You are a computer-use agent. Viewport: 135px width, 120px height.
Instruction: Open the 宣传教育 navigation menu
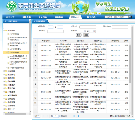coord(59,17)
